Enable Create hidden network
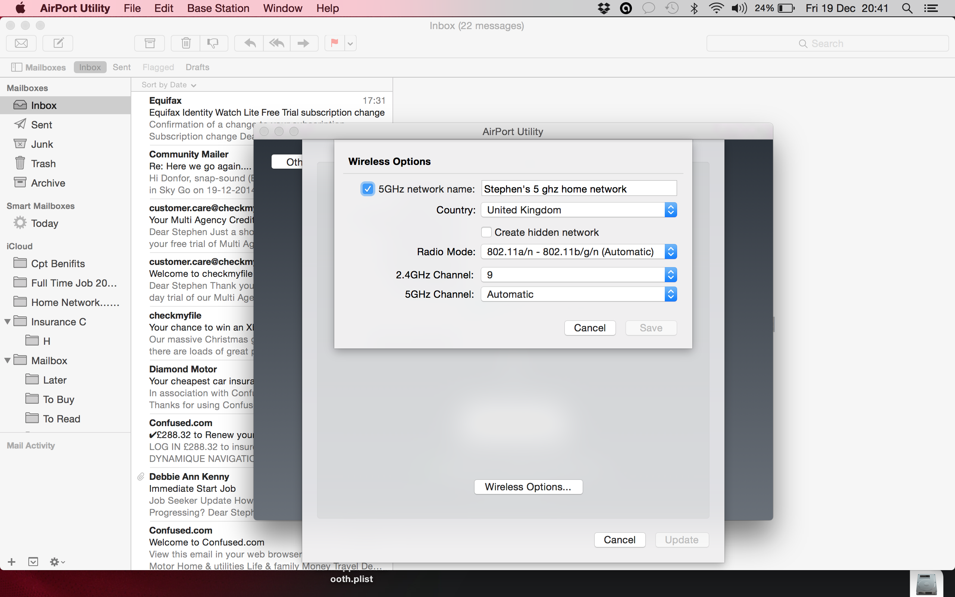Screen dimensions: 955x597 tap(486, 232)
